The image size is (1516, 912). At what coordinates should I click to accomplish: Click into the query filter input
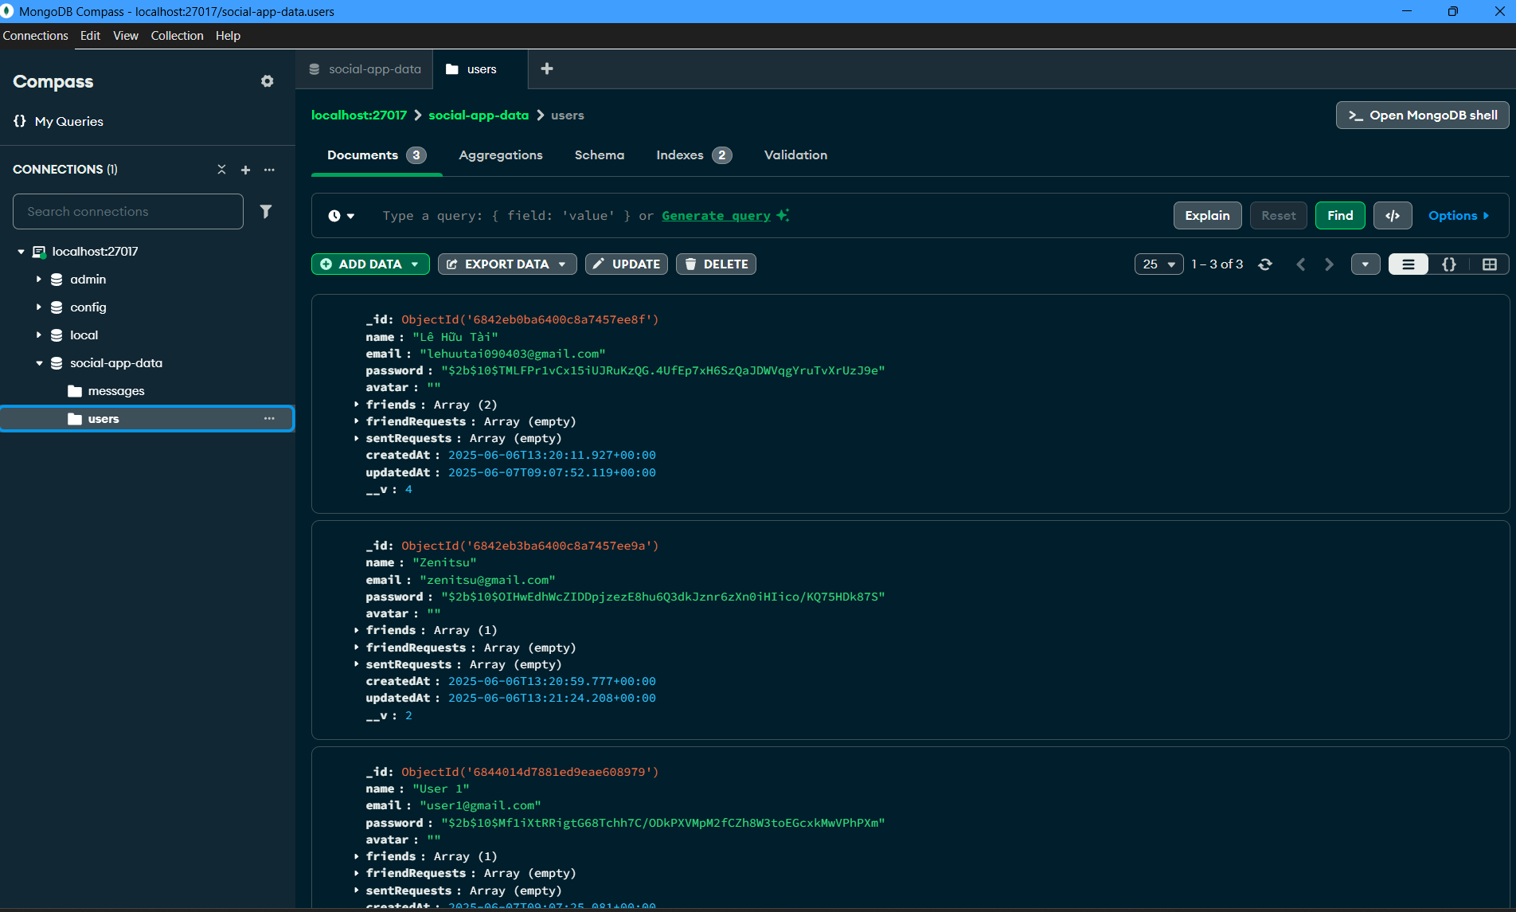coord(764,216)
